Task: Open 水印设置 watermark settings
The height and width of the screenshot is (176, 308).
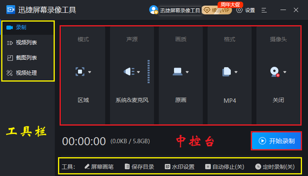Action: tap(180, 167)
